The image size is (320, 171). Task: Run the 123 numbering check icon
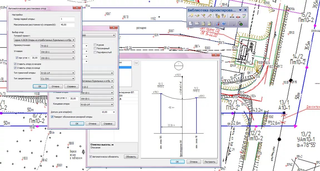(244, 16)
